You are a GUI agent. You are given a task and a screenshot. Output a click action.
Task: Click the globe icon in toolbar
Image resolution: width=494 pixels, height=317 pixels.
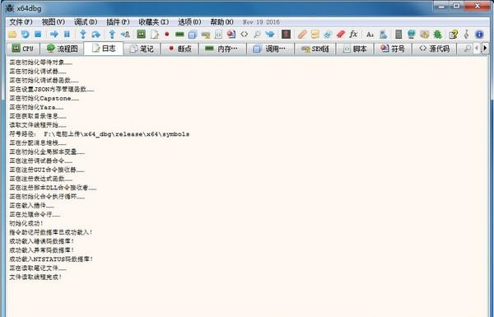click(x=411, y=34)
